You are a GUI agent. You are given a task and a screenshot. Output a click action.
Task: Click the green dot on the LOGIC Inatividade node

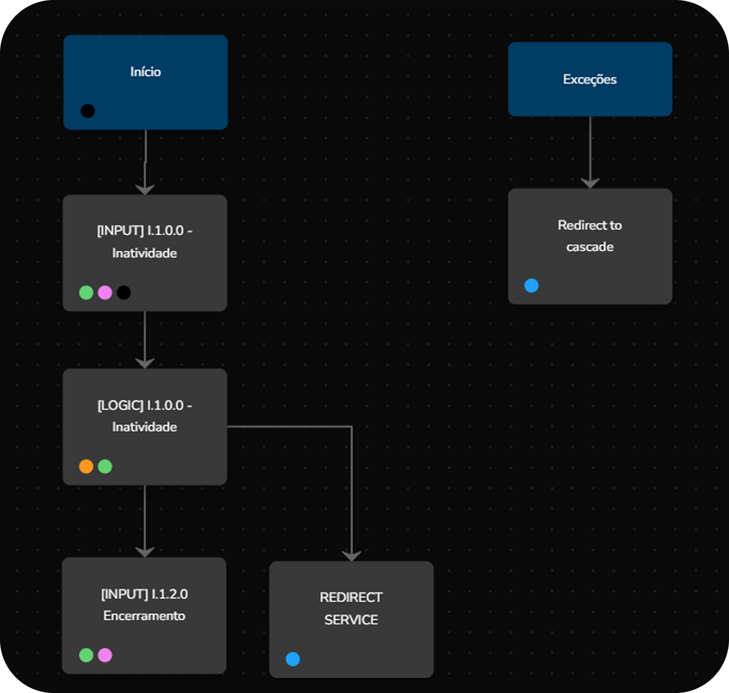105,466
